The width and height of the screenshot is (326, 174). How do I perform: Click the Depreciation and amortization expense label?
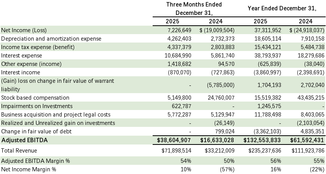click(51, 38)
